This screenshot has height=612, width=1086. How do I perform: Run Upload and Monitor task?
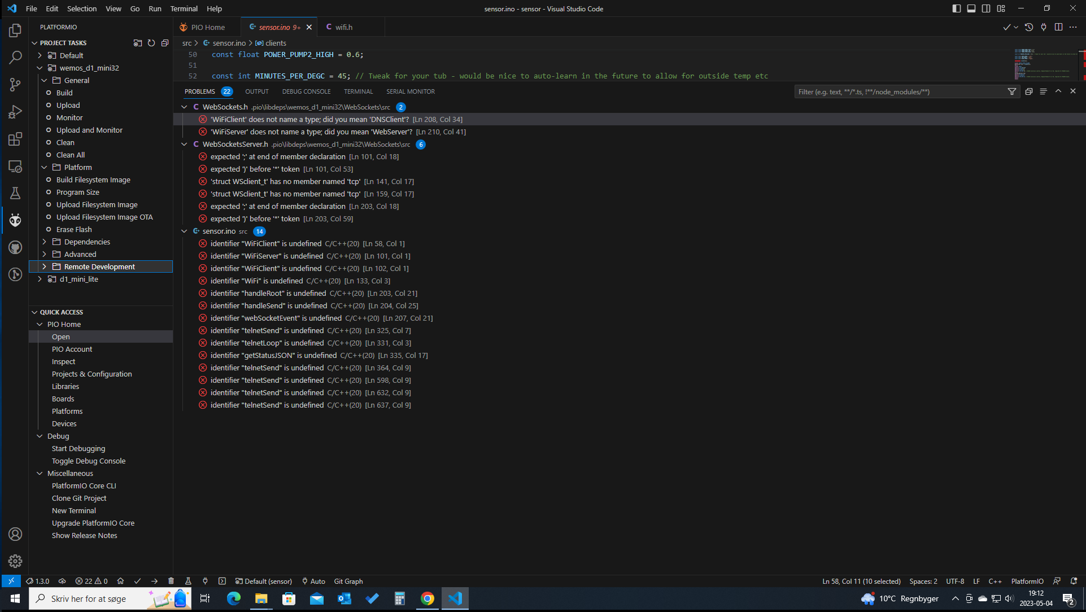point(90,130)
